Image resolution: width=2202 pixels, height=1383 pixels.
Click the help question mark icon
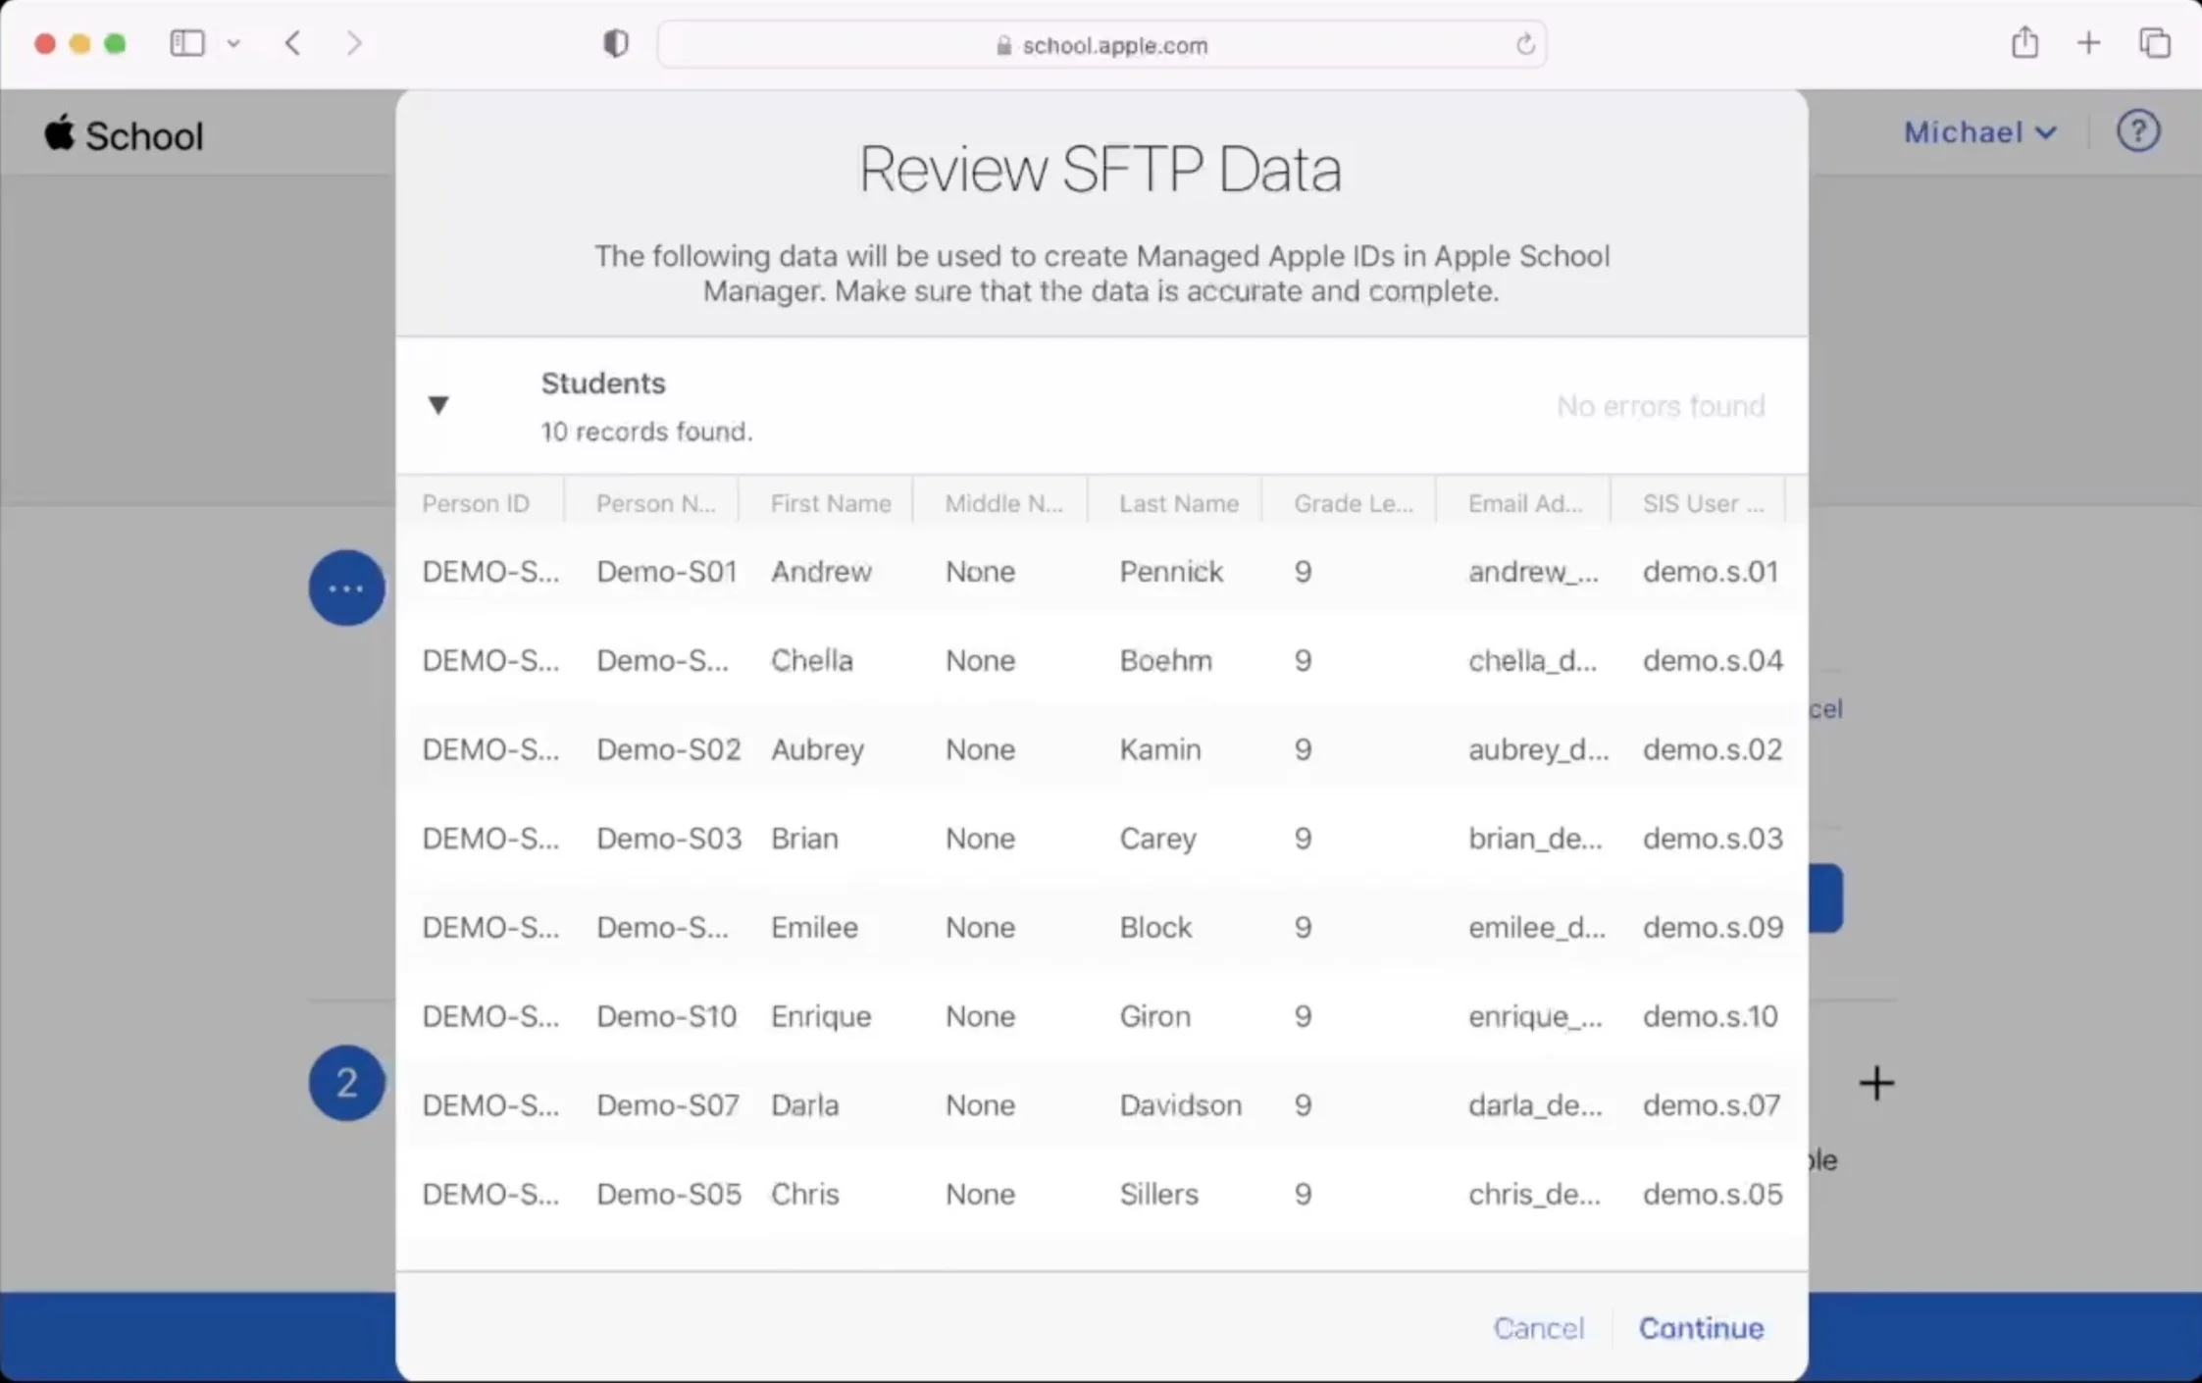point(2137,131)
